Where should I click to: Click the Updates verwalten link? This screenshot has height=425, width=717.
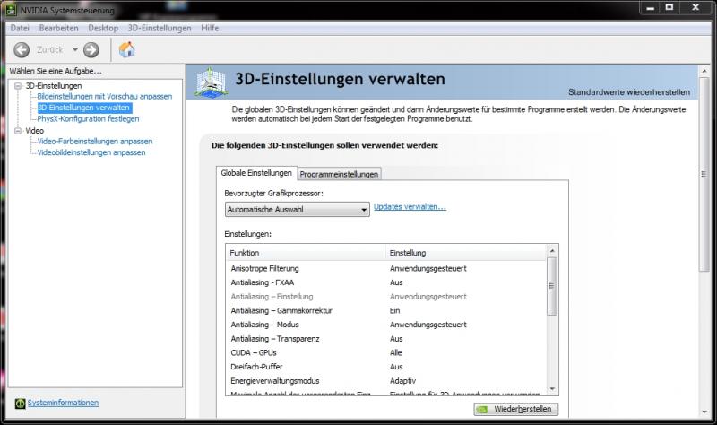click(x=410, y=207)
